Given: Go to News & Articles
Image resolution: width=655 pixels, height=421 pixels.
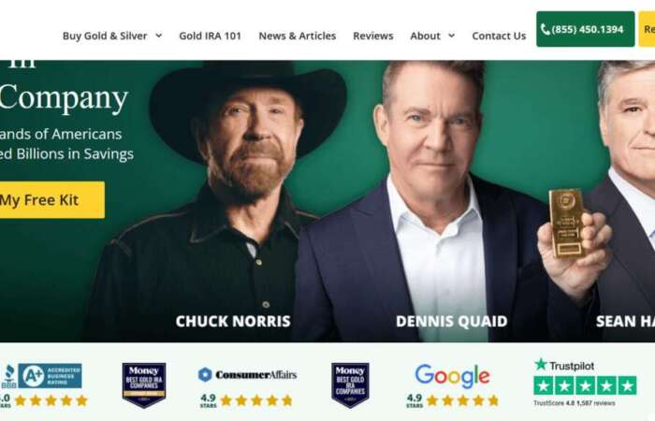Looking at the screenshot, I should click(x=298, y=36).
